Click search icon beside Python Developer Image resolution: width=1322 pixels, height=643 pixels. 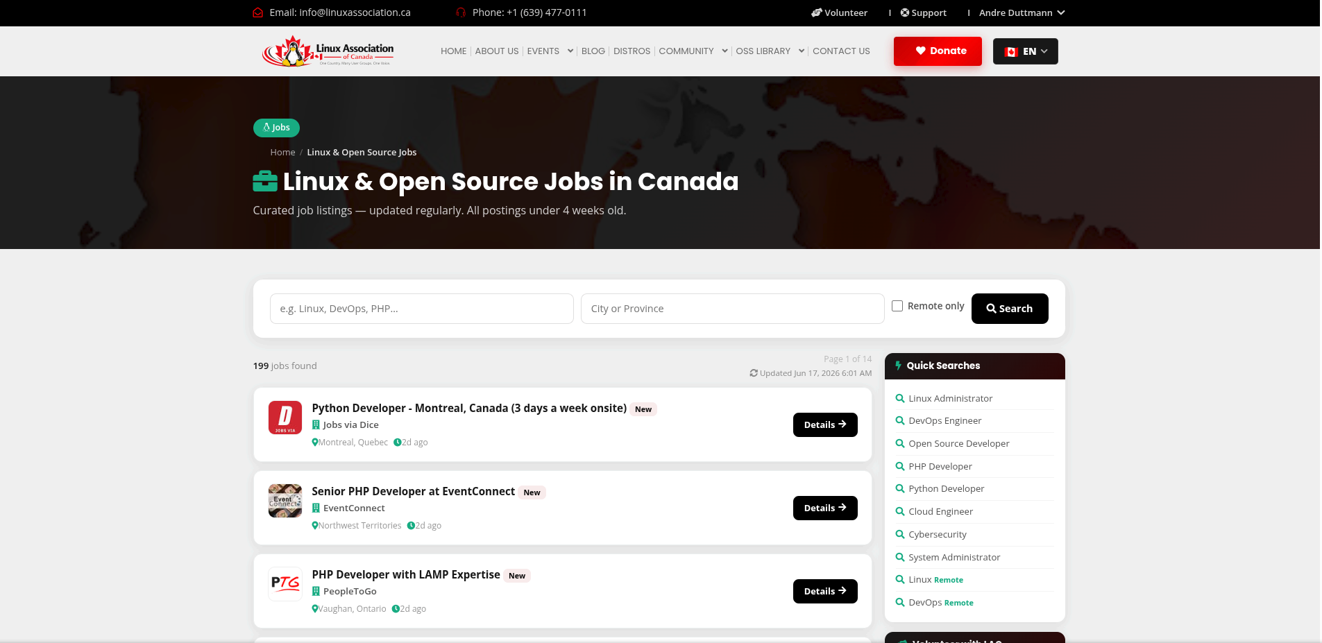[x=900, y=488]
